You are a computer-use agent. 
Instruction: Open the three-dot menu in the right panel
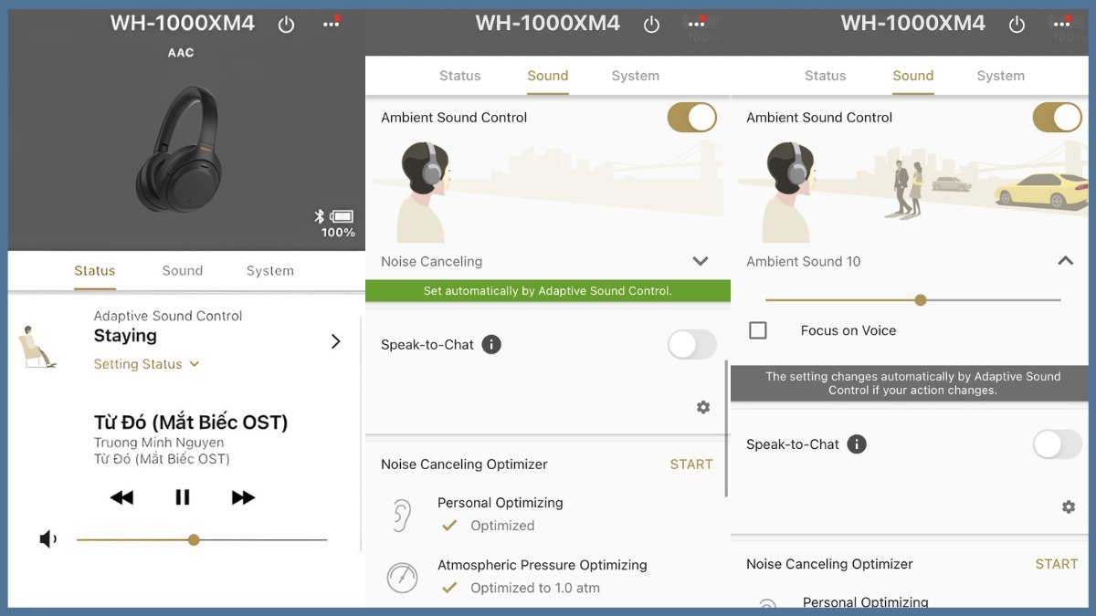[x=1062, y=25]
